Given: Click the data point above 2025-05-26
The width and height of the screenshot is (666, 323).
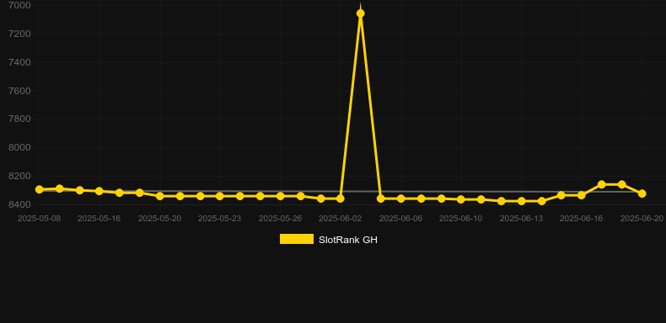Looking at the screenshot, I should (281, 196).
